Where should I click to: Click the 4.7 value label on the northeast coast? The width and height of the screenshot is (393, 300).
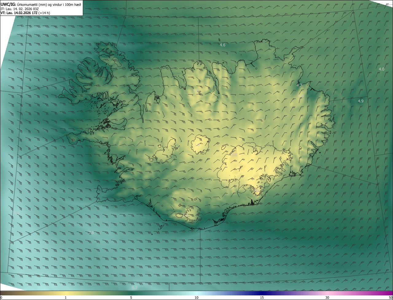pyautogui.click(x=299, y=85)
